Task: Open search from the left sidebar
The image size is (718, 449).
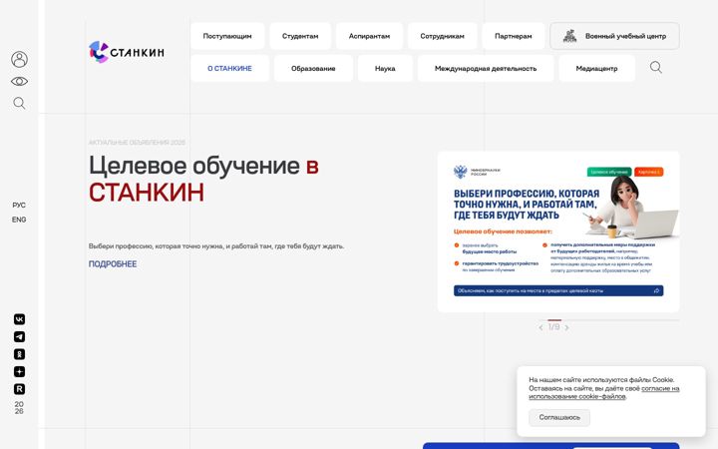Action: (x=19, y=103)
